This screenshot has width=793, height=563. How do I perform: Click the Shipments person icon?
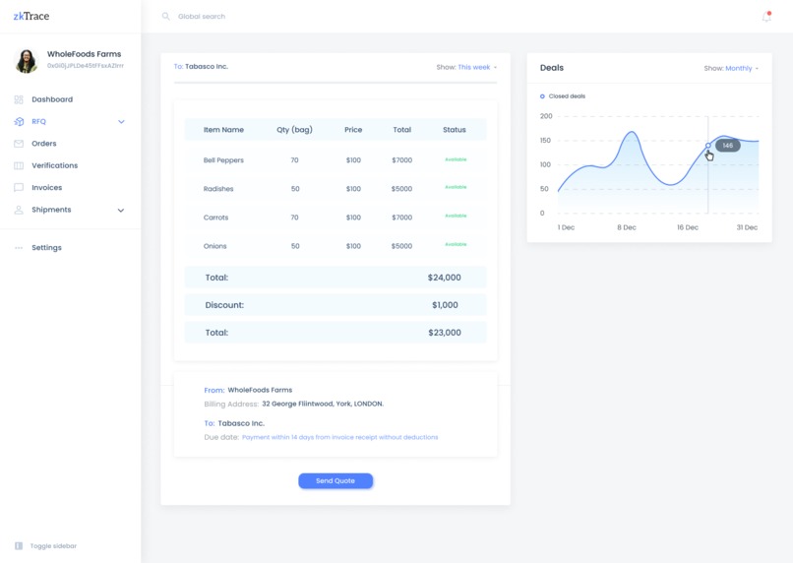coord(19,210)
